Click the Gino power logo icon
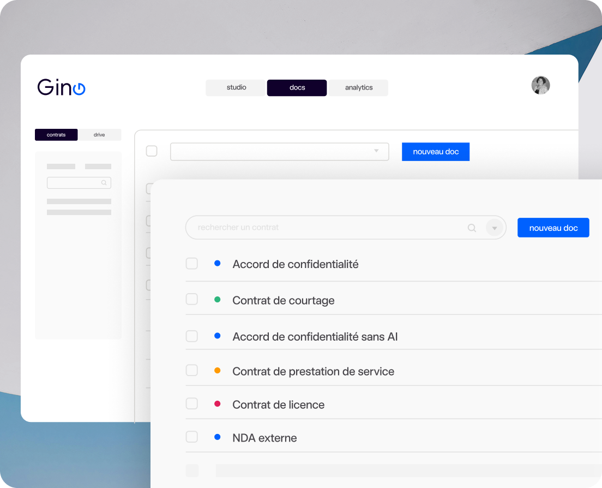 (80, 88)
